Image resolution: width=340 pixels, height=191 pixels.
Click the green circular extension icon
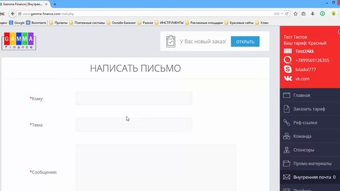pyautogui.click(x=322, y=14)
